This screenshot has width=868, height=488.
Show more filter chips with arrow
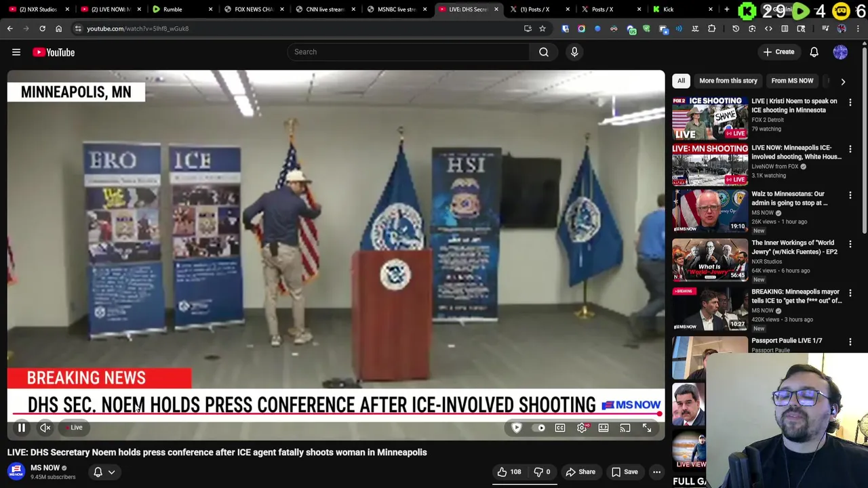tap(843, 81)
